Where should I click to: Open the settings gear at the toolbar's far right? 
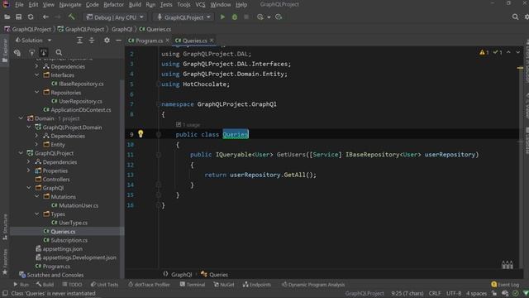tap(527, 17)
